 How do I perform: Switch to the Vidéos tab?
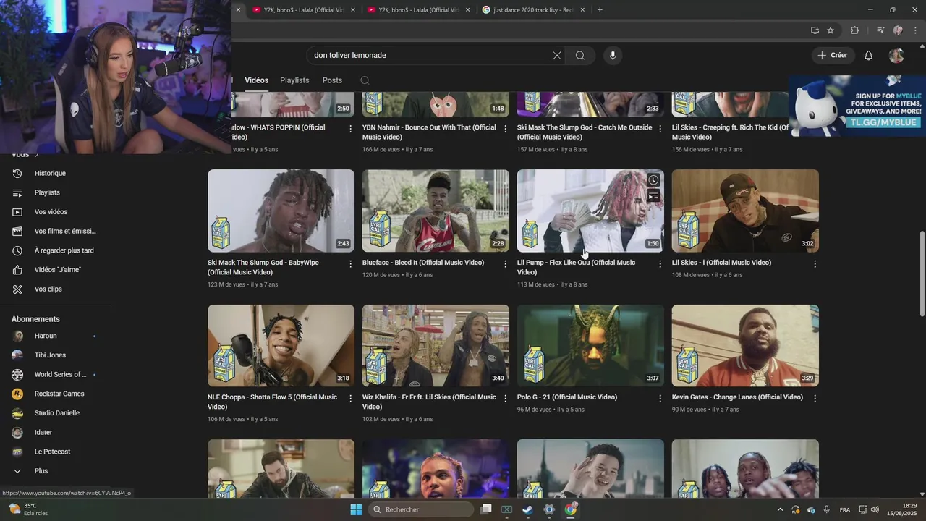tap(256, 80)
